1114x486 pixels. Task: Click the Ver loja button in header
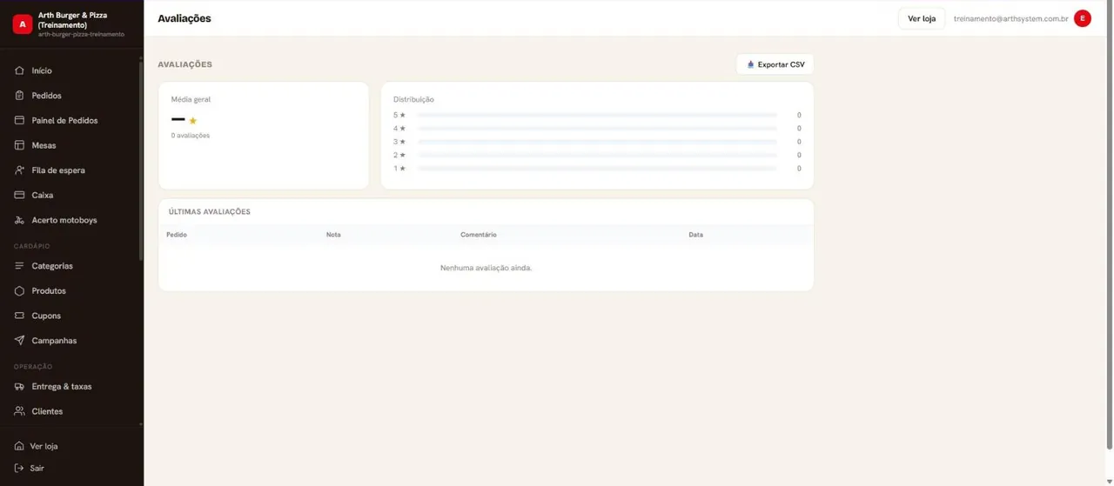click(x=922, y=18)
